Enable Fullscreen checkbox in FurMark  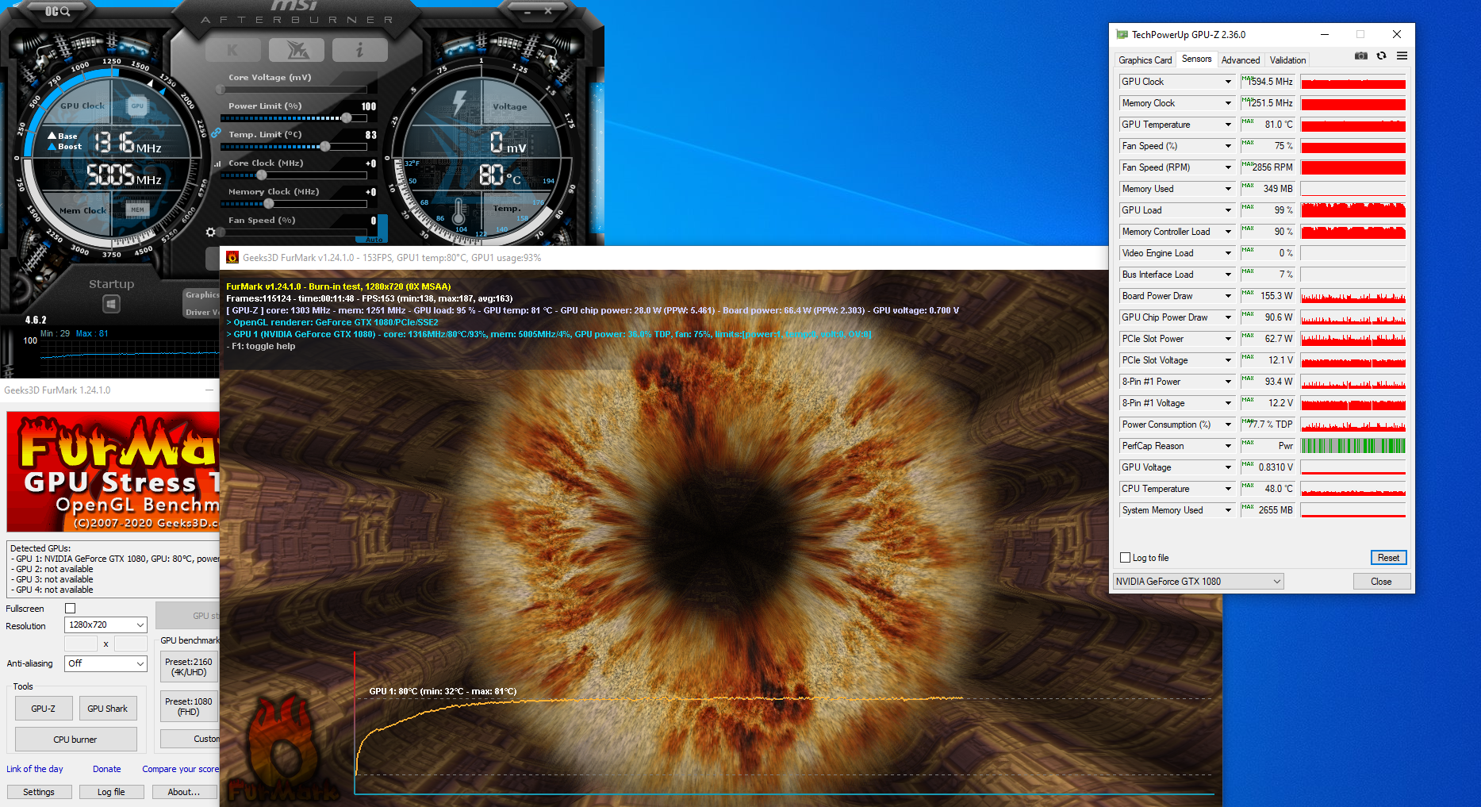click(70, 609)
